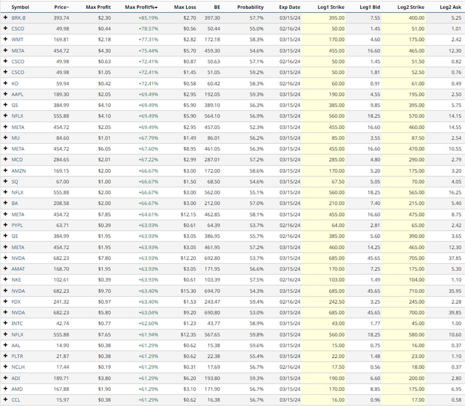This screenshot has height=406, width=465.
Task: Open the AMAT symbol link
Action: pos(18,269)
